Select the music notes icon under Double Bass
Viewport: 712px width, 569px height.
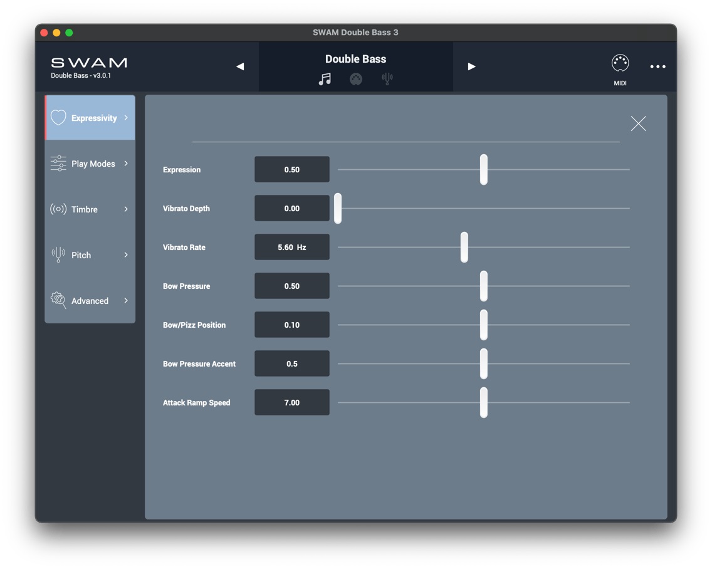[325, 79]
